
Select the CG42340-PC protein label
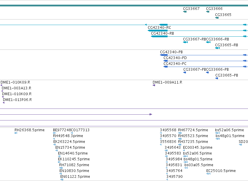pos(175,64)
